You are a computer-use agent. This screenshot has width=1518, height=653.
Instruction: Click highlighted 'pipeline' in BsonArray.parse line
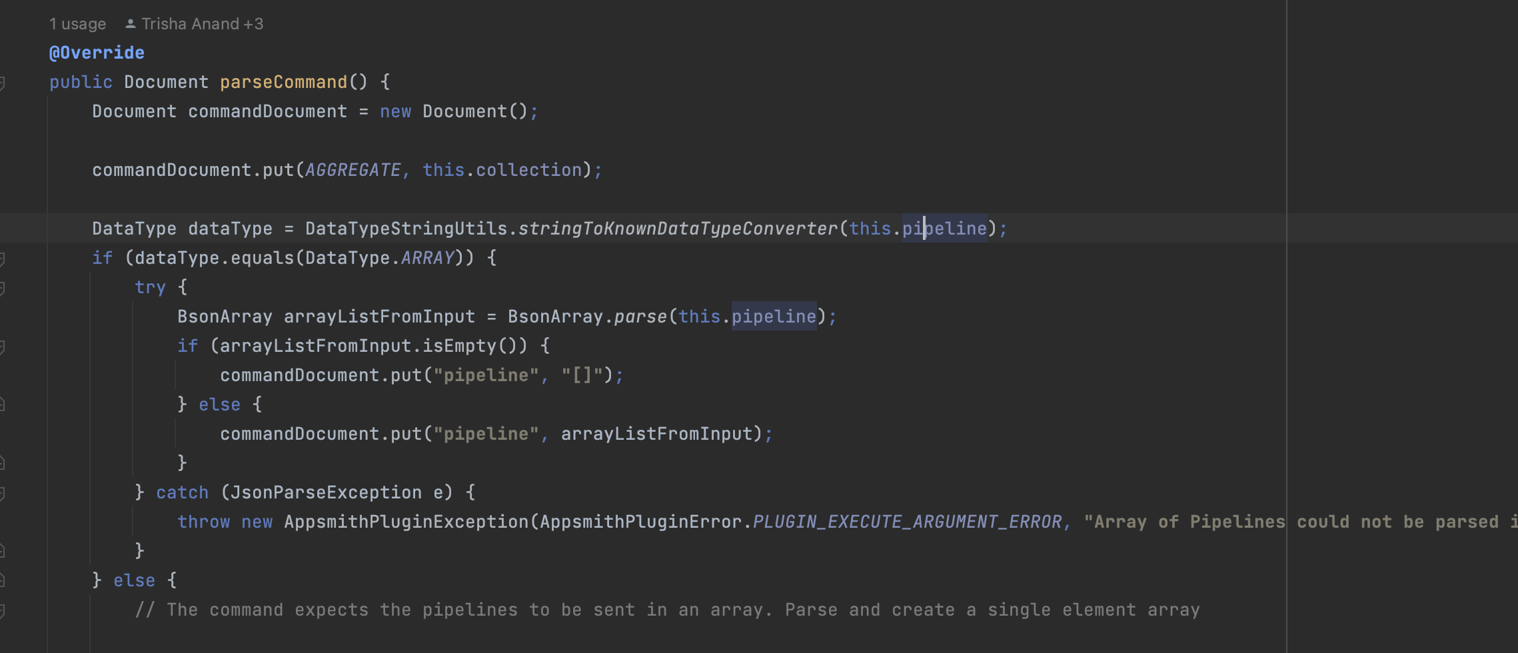(x=774, y=317)
